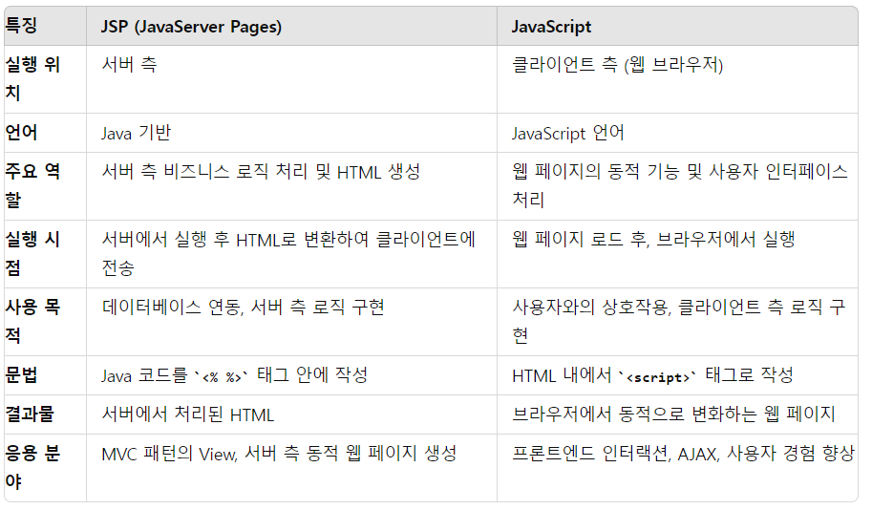This screenshot has height=510, width=872.
Task: Select the '주요 역할' row label
Action: [x=45, y=186]
